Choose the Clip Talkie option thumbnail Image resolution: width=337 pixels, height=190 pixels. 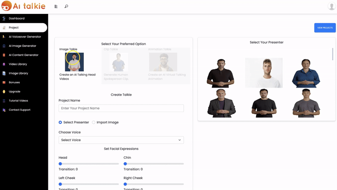[x=118, y=62]
